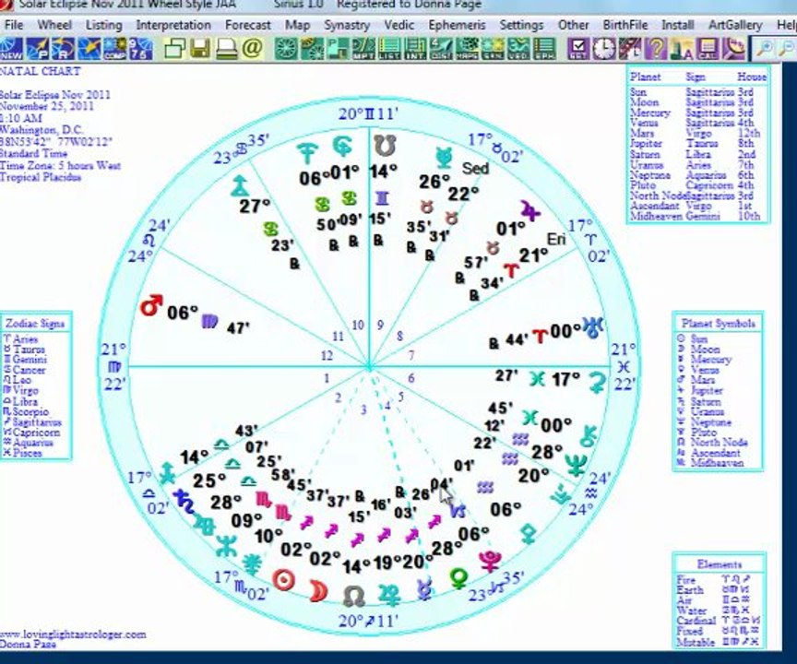Screen dimensions: 797x664
Task: Click the clock toolbar icon
Action: (x=604, y=49)
